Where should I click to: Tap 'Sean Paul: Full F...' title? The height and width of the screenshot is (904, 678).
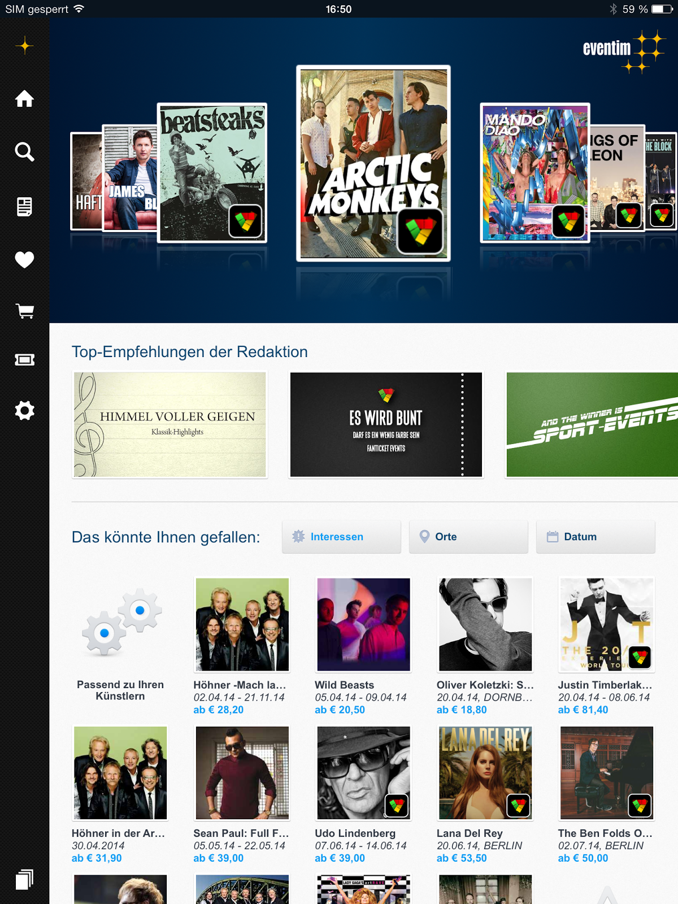point(241,833)
